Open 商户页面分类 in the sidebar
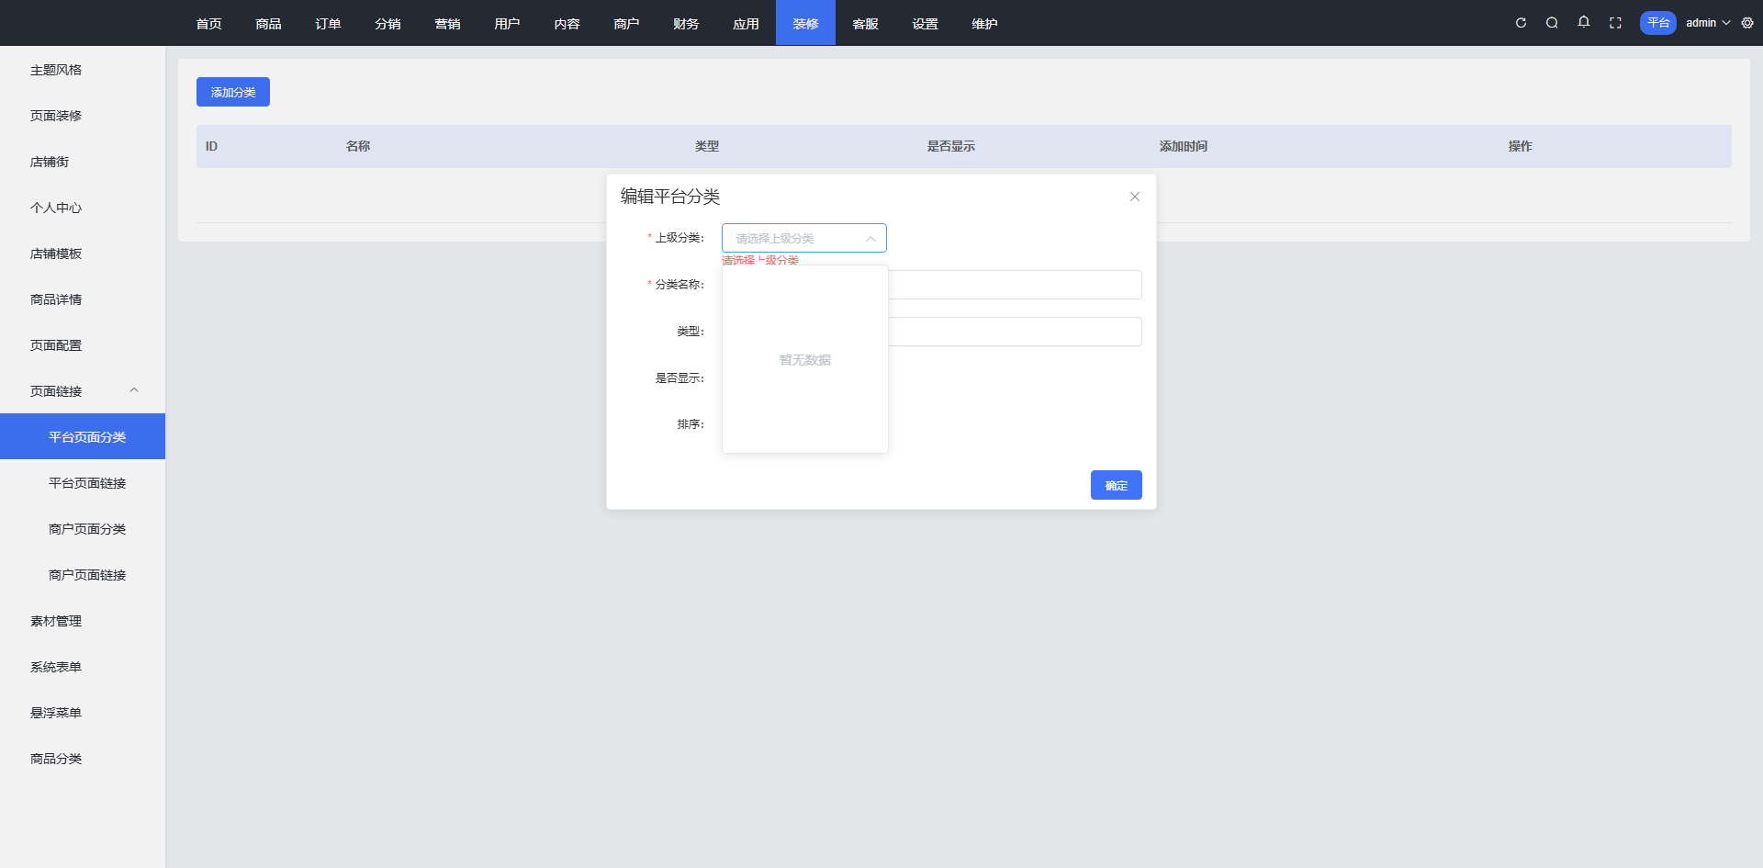Viewport: 1763px width, 868px height. (x=87, y=529)
